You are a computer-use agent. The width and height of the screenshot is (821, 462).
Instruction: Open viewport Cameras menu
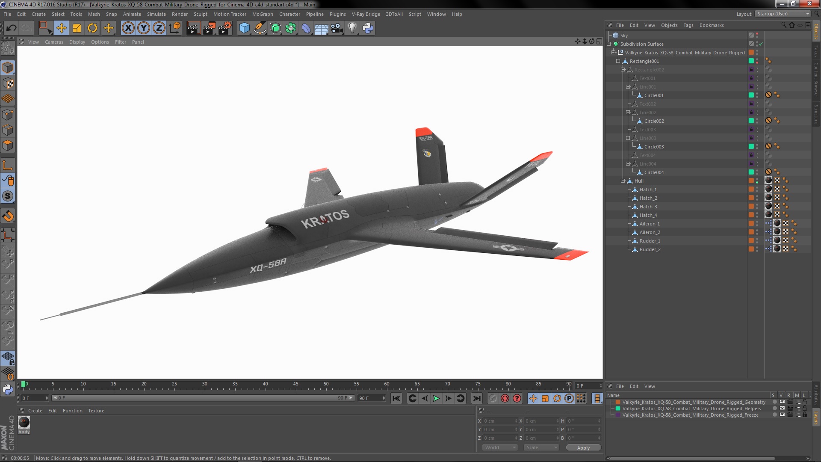(54, 42)
